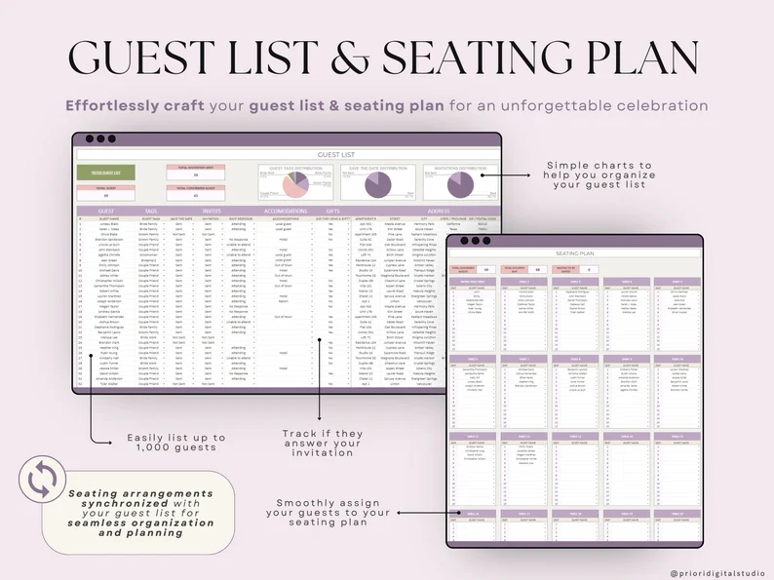
Task: Select the Invites section header
Action: (211, 210)
